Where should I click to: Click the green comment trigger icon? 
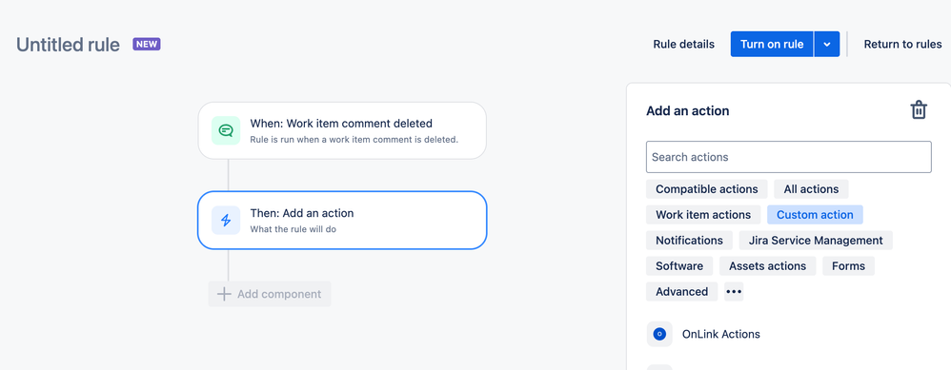pos(226,130)
